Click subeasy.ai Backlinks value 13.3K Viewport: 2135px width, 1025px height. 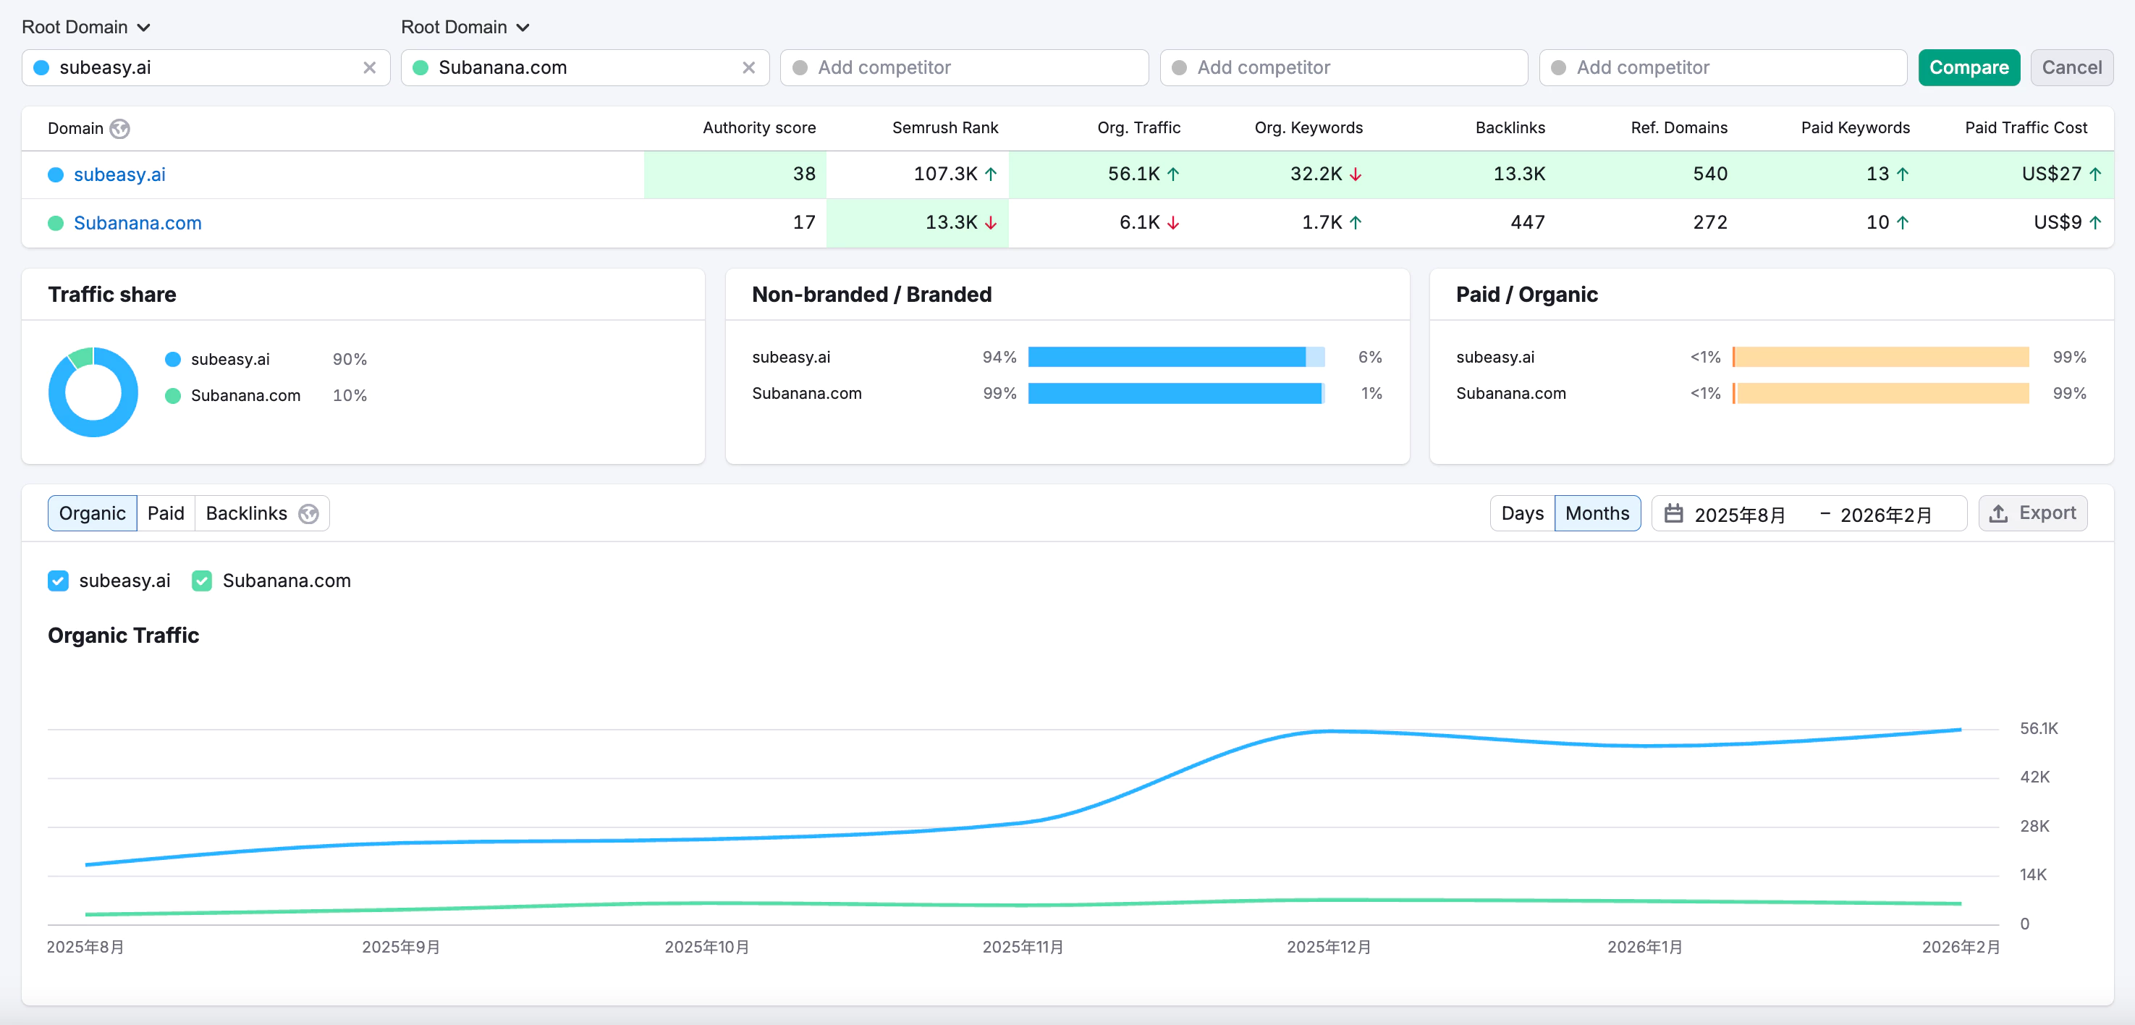(x=1519, y=174)
